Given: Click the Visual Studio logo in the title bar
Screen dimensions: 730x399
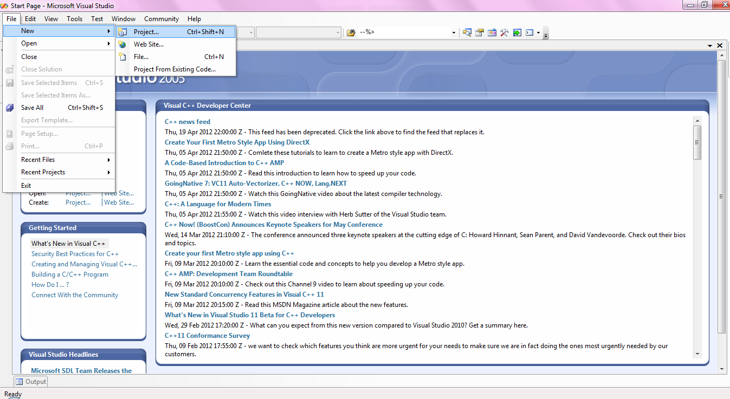Looking at the screenshot, I should coord(5,5).
